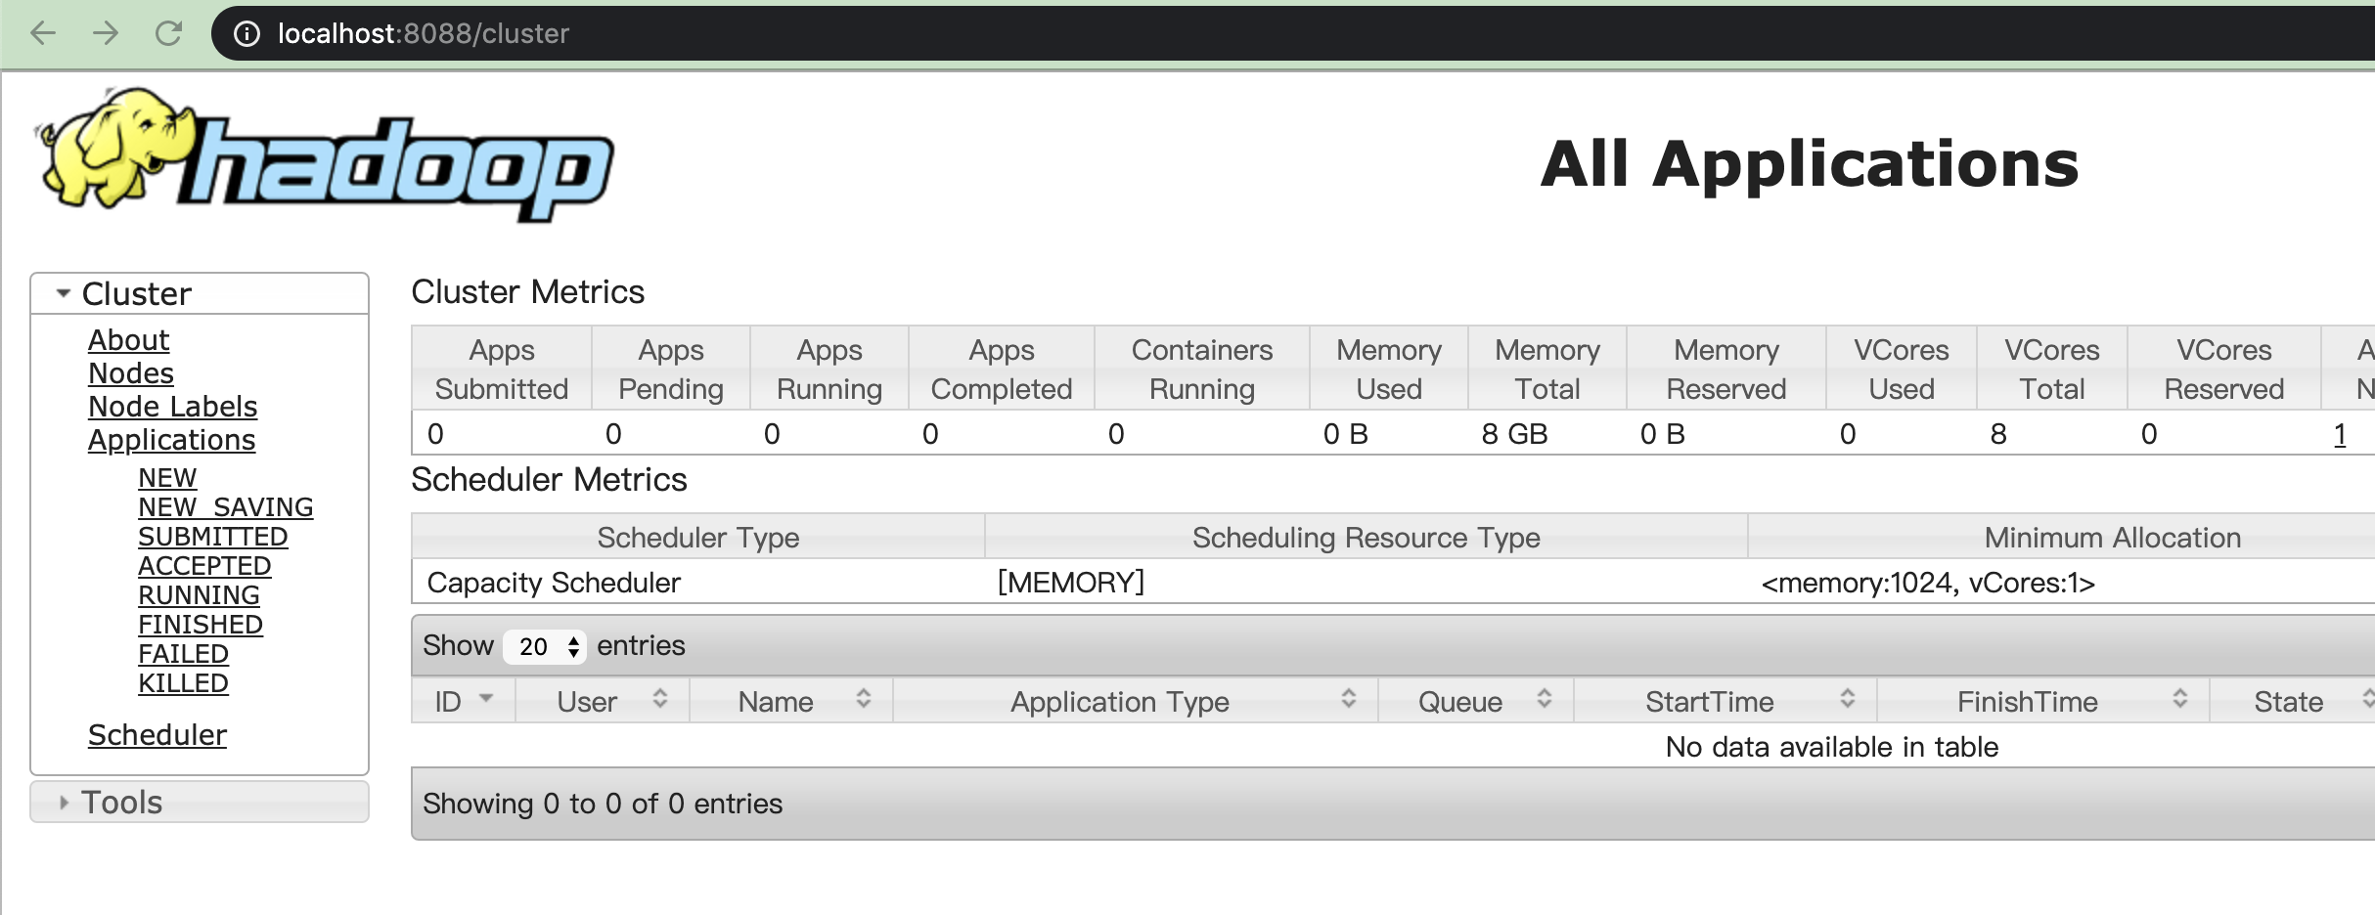Sort table by ID column arrow
Screen dimensions: 2375x915
pos(486,699)
